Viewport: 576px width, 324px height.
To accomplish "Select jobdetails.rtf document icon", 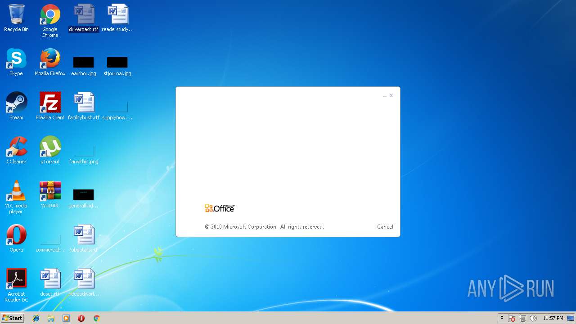I will [x=84, y=238].
